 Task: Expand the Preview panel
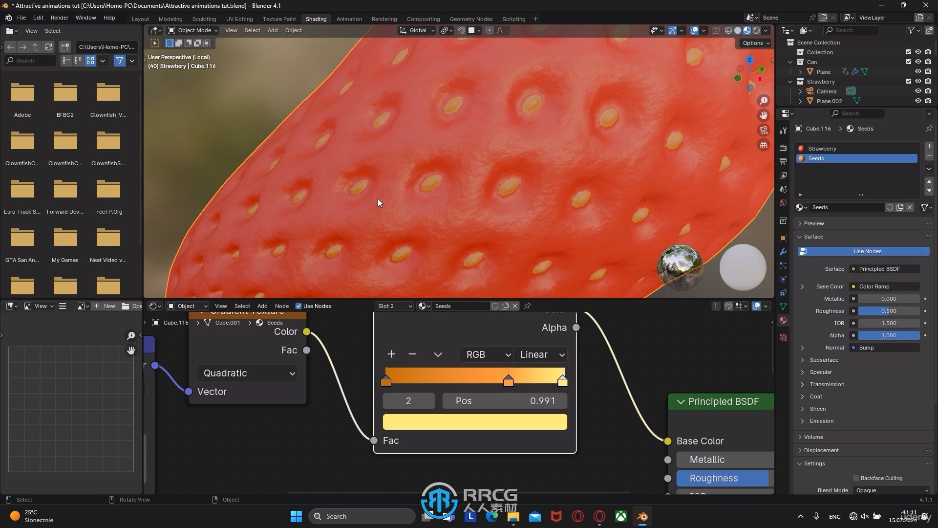click(x=813, y=223)
